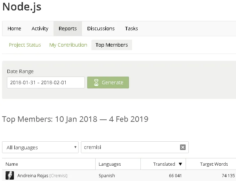This screenshot has height=181, width=236.
Task: Click the 66 041 translated value
Action: [x=175, y=175]
